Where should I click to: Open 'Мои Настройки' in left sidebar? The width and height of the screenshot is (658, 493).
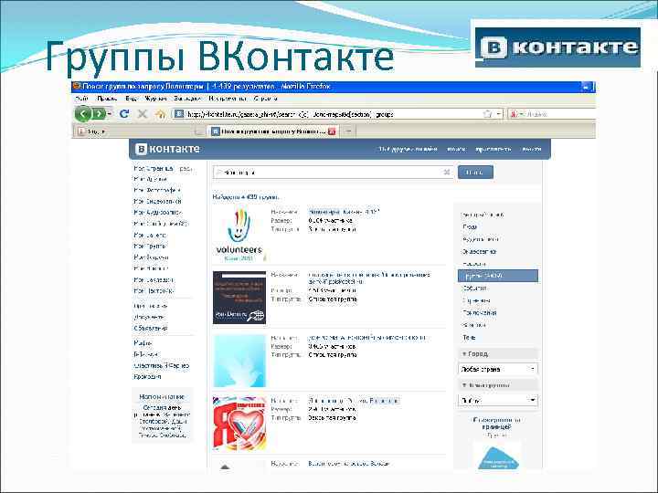tap(154, 290)
